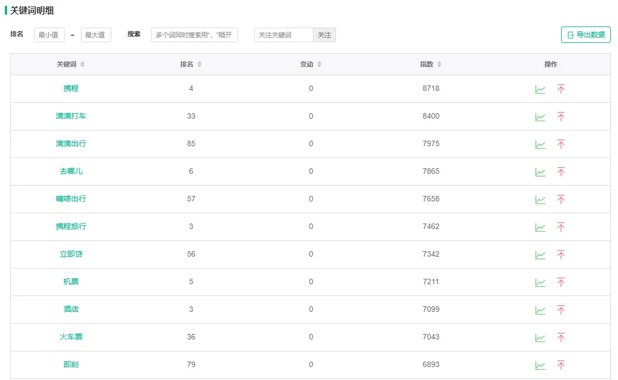Open the 滴滴出行 keyword link
This screenshot has height=380, width=618.
pyautogui.click(x=71, y=143)
